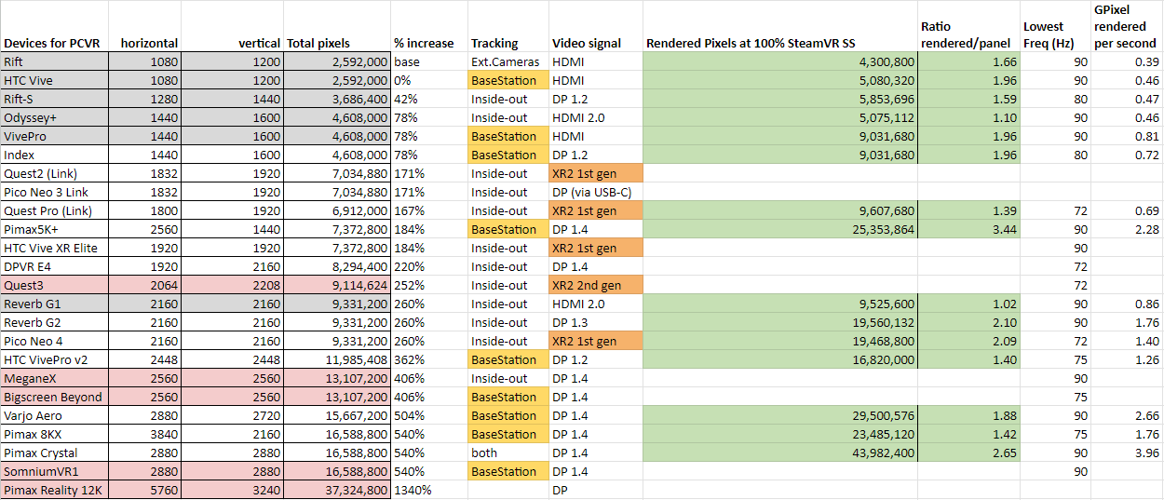Click the 'Total pixels' column header
The image size is (1164, 500).
pyautogui.click(x=337, y=43)
